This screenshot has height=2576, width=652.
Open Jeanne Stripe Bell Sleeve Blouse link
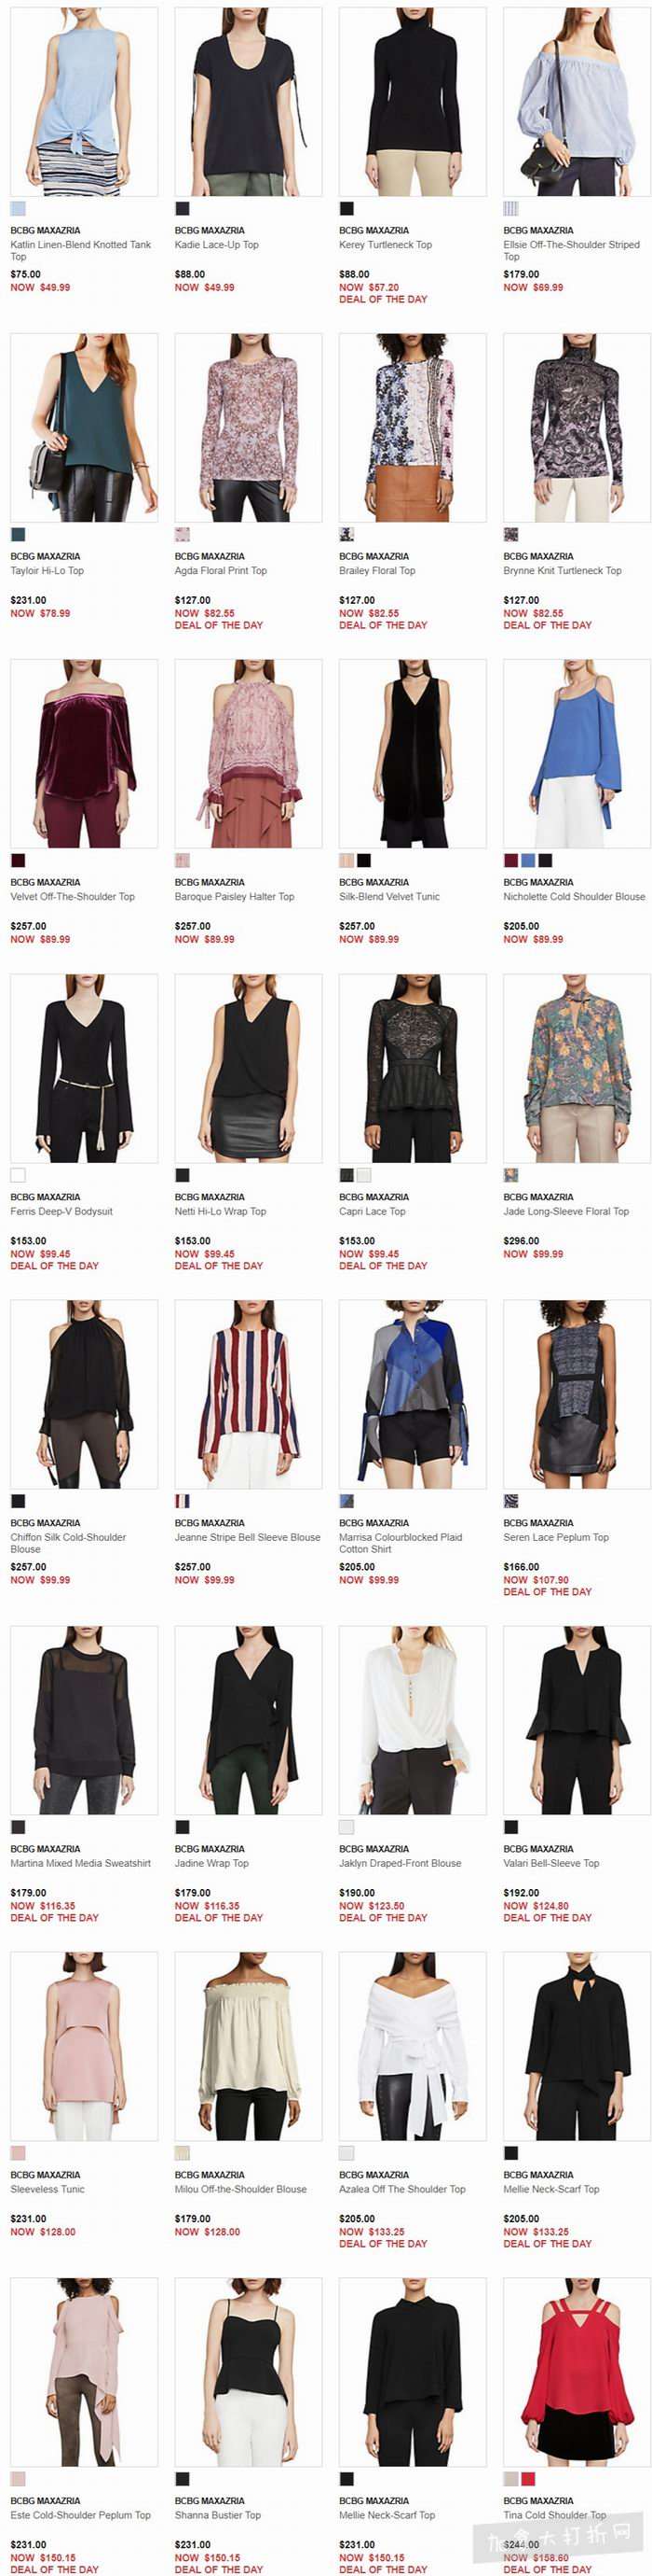(x=248, y=1538)
